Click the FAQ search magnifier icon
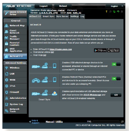 pyautogui.click(x=122, y=122)
